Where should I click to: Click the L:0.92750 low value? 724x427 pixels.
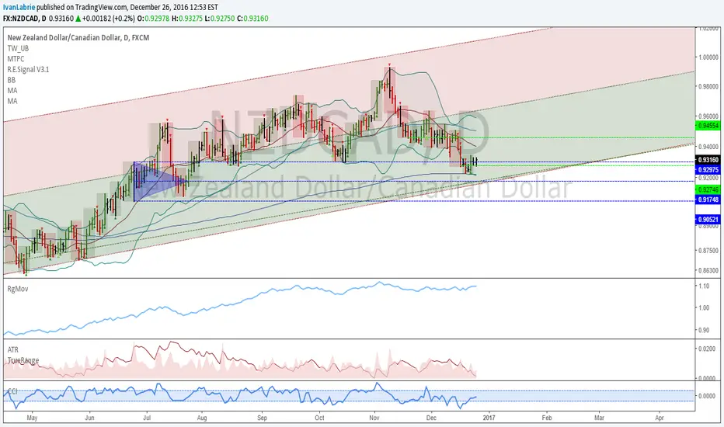click(220, 19)
